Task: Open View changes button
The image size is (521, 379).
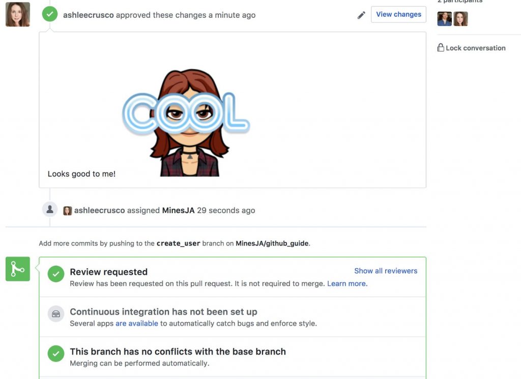Action: click(398, 14)
